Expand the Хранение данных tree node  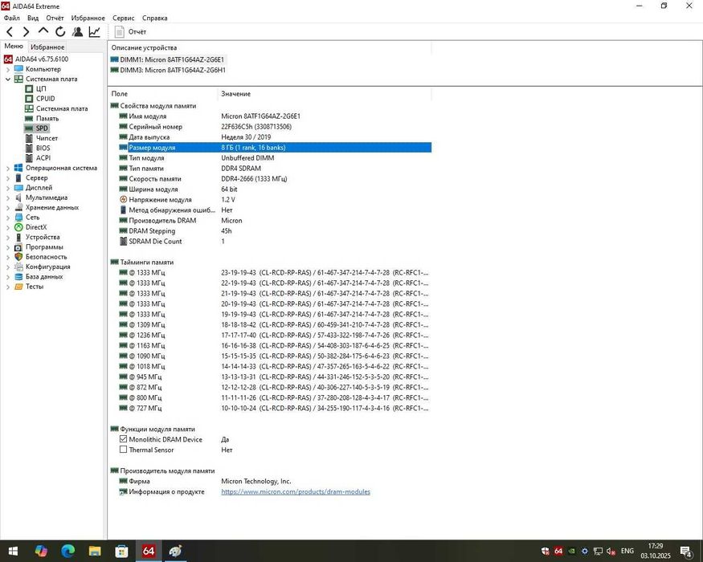[x=7, y=208]
